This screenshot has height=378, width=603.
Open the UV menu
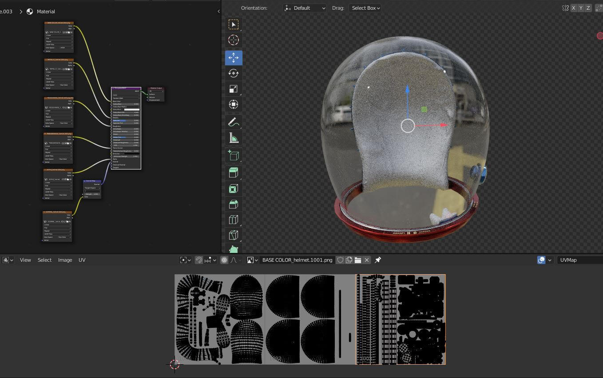coord(82,260)
